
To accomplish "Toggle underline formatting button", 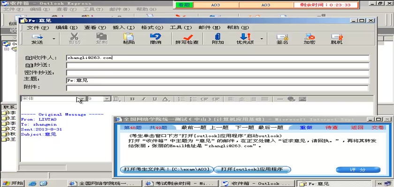I will tap(155, 99).
